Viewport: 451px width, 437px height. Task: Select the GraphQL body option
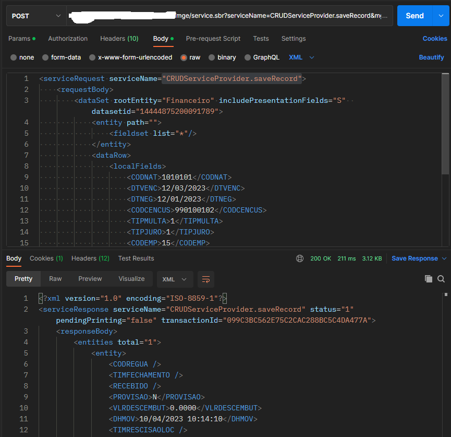(x=248, y=57)
